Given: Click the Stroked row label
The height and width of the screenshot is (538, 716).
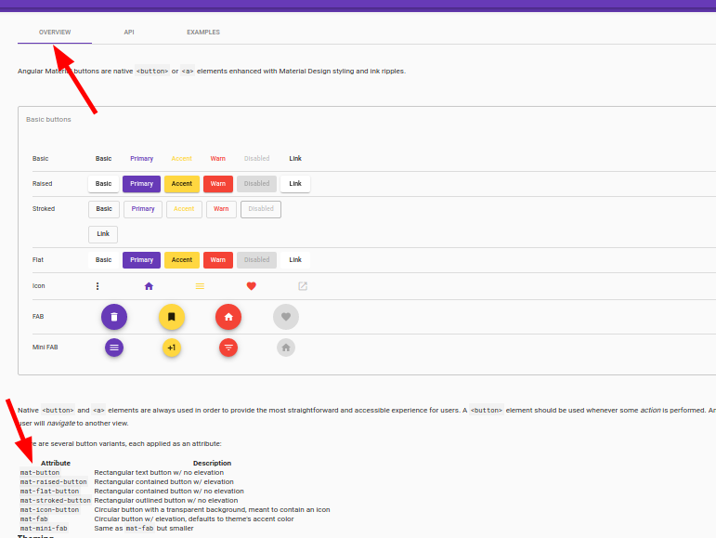Looking at the screenshot, I should click(44, 209).
